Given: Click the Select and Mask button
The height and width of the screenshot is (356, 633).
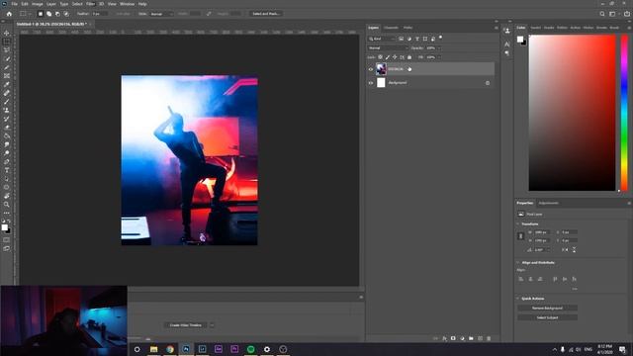Looking at the screenshot, I should pos(266,14).
